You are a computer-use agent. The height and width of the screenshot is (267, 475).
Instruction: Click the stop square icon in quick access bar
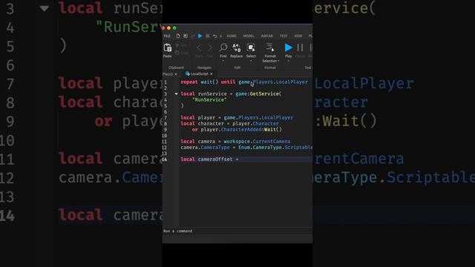pos(208,36)
